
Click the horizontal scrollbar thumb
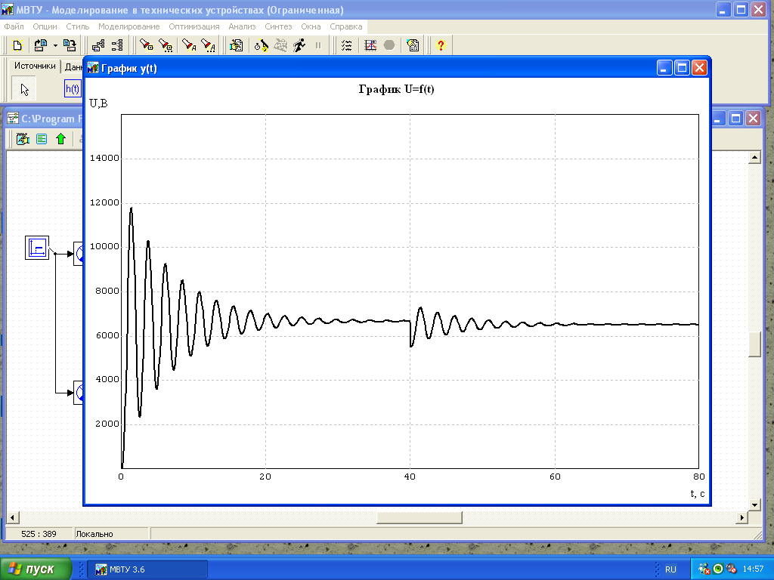[x=419, y=517]
